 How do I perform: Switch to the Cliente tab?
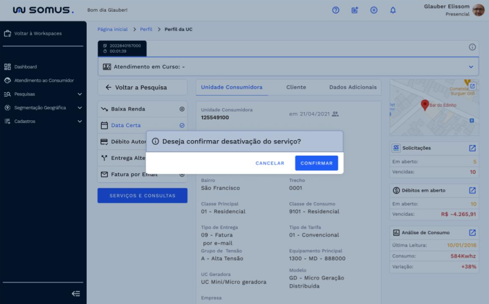(296, 87)
